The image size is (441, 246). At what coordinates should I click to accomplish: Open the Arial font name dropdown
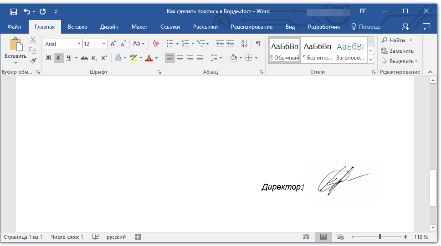[x=79, y=44]
